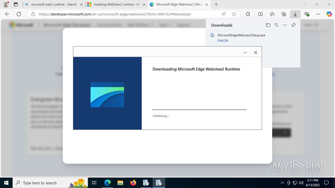Minimize the WebView2 installer dialog

(x=245, y=52)
